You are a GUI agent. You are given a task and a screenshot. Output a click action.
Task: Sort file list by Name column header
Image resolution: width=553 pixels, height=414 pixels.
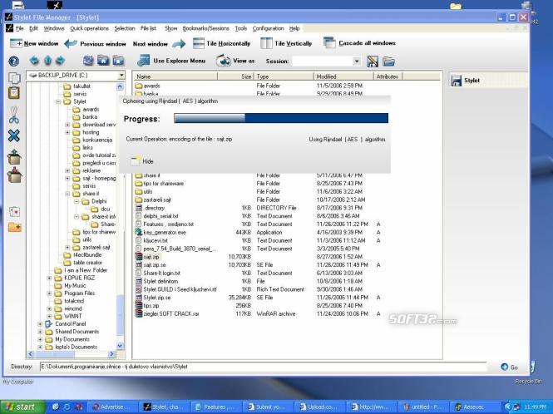pyautogui.click(x=175, y=76)
